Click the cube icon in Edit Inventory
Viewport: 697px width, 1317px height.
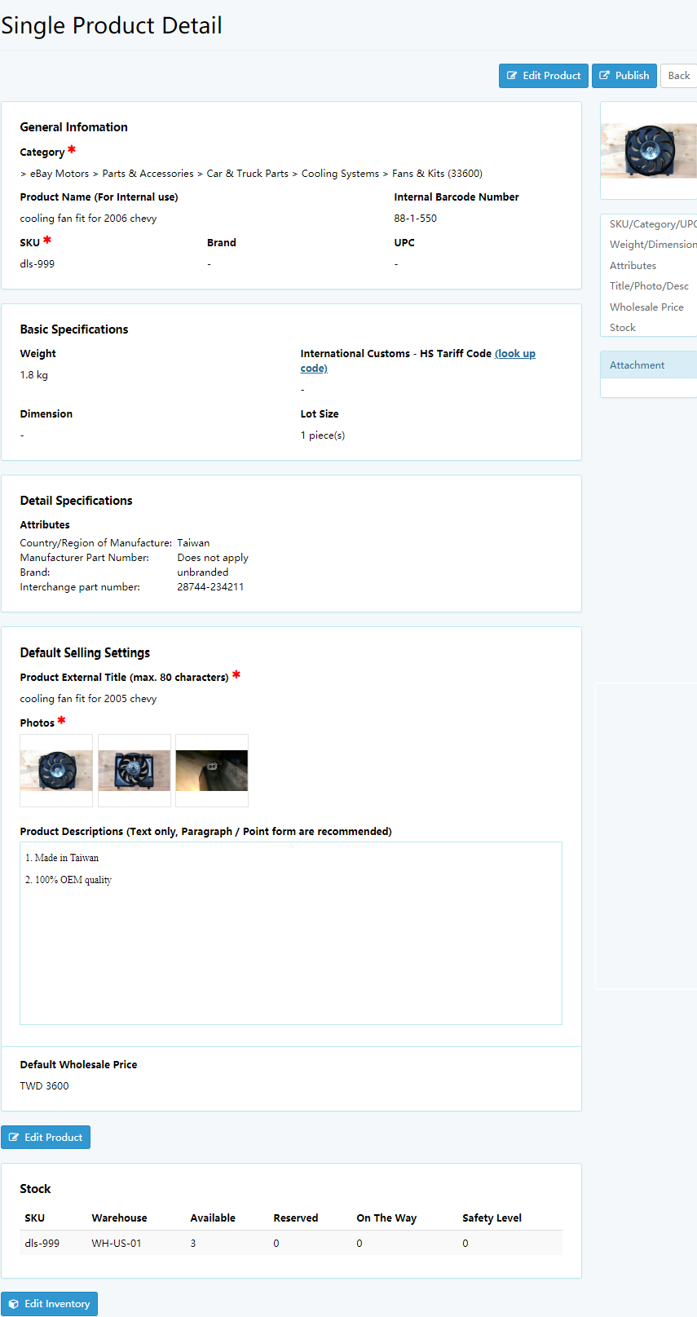[x=14, y=1303]
